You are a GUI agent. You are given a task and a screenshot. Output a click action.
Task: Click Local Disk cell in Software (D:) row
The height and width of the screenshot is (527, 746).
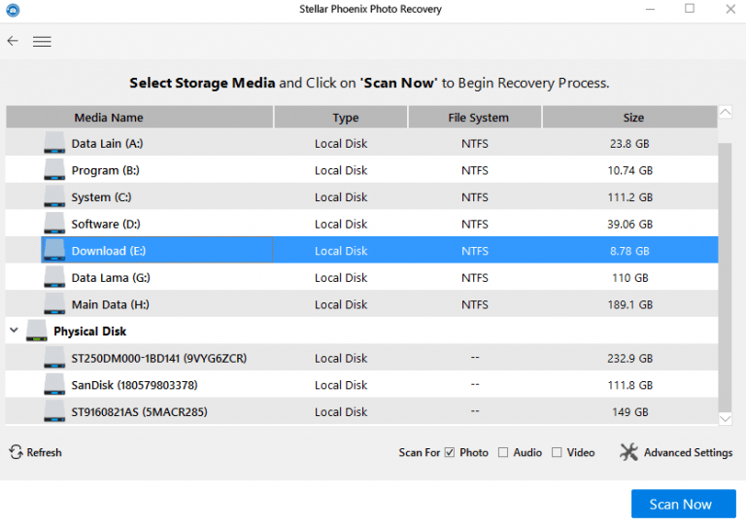(341, 224)
